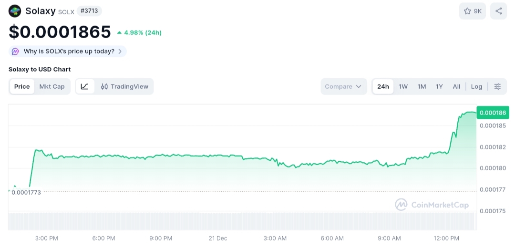This screenshot has width=515, height=250.
Task: Select the 24h time range
Action: [x=383, y=86]
